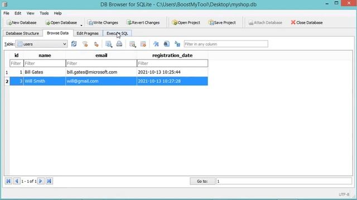Sort by the registration_date column header
Image resolution: width=357 pixels, height=200 pixels.
(172, 56)
